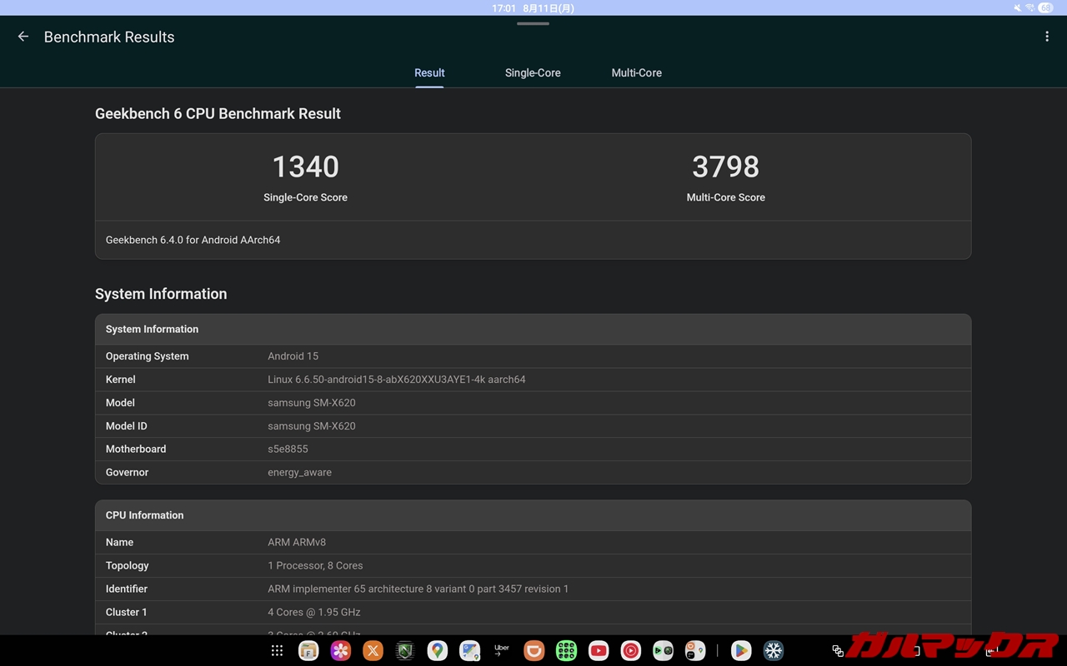The image size is (1067, 666).
Task: Tap the battery indicator showing 68
Action: pyautogui.click(x=1045, y=8)
